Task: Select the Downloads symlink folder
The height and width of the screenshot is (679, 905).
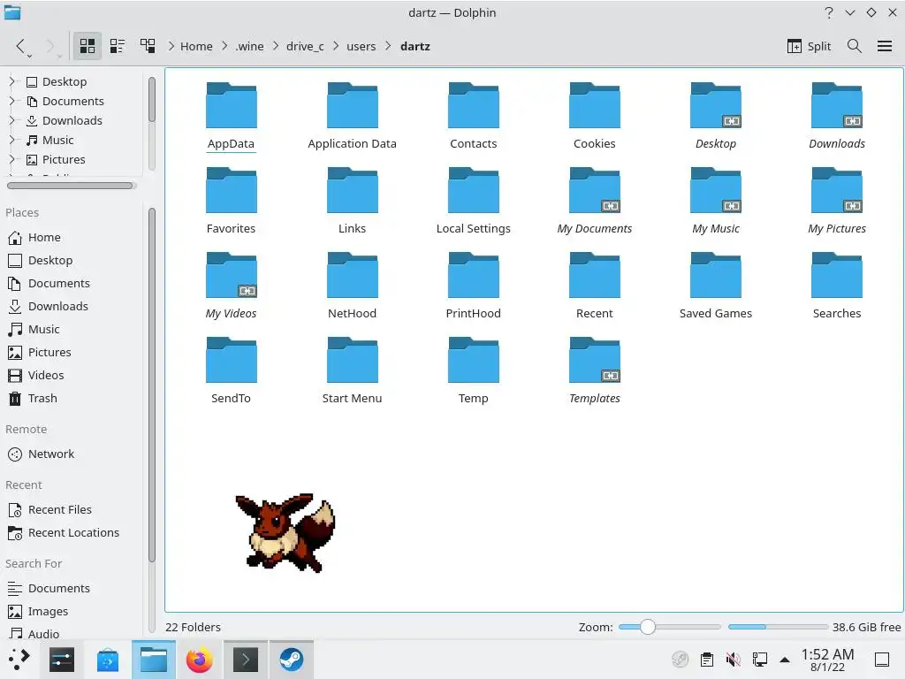Action: (x=837, y=116)
